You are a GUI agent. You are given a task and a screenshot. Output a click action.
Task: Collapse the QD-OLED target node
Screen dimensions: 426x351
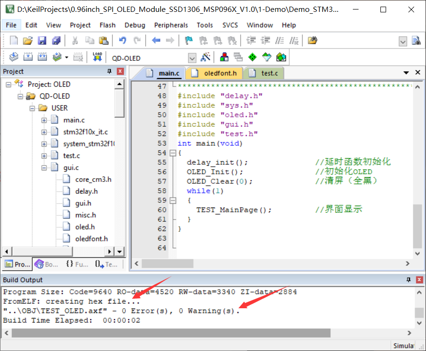(x=20, y=96)
